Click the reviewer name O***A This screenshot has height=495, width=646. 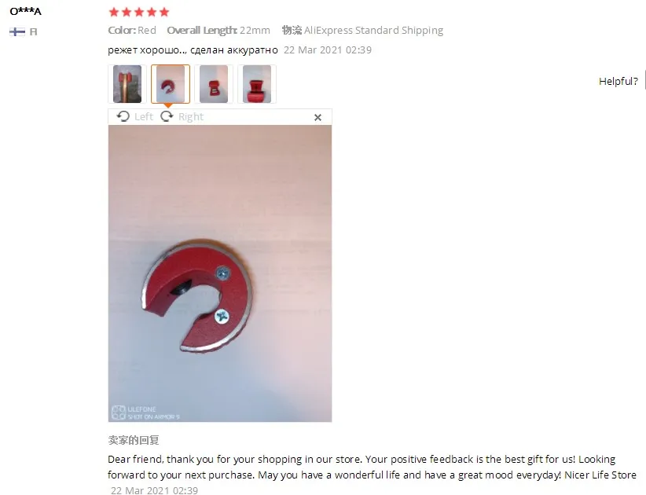click(x=26, y=12)
